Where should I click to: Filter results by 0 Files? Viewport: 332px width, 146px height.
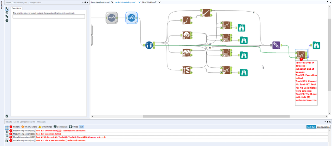point(74,127)
